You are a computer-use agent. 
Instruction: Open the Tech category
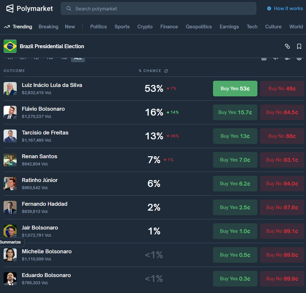click(x=252, y=27)
